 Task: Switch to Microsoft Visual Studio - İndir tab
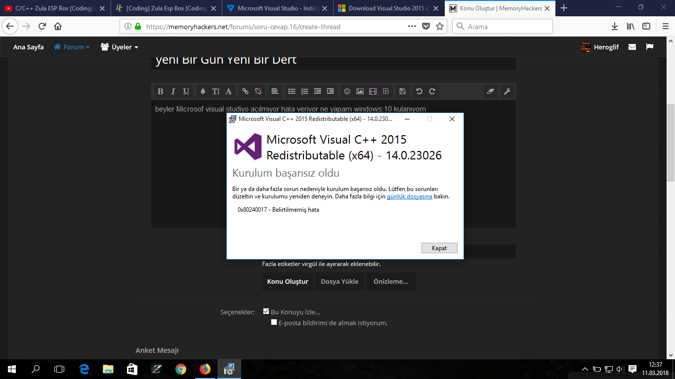277,8
